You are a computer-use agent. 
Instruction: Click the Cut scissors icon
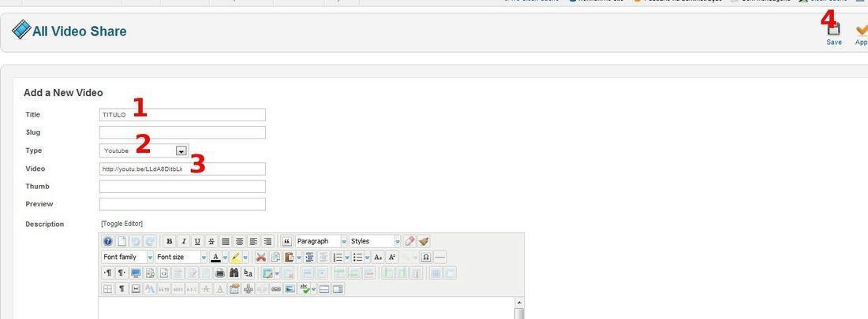pos(260,257)
